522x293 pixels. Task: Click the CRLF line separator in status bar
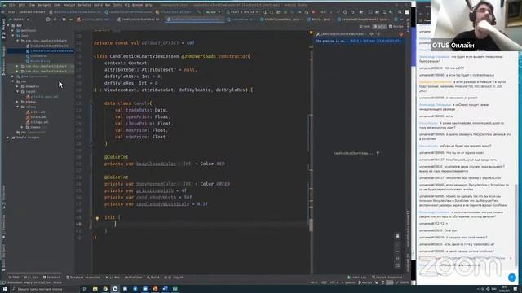point(324,282)
